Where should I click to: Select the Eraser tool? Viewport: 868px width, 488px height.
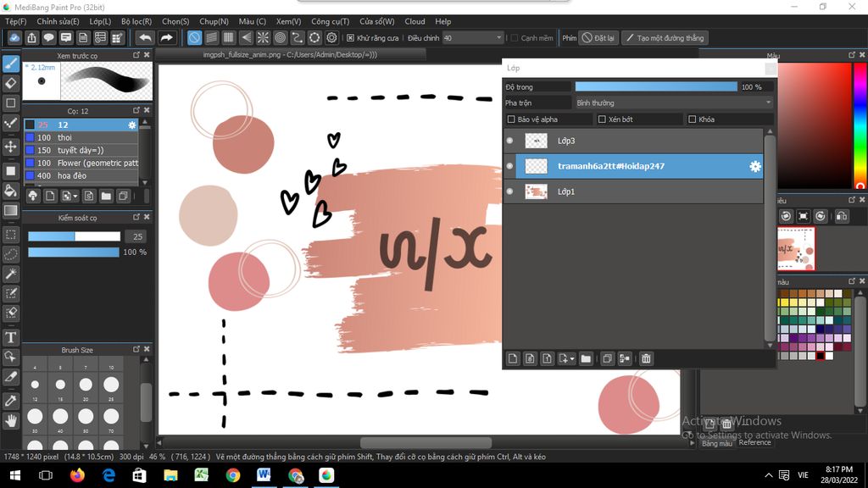10,84
